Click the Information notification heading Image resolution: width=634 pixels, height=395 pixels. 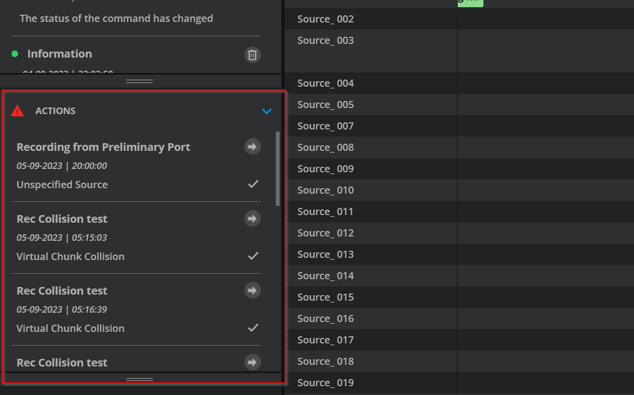coord(59,54)
